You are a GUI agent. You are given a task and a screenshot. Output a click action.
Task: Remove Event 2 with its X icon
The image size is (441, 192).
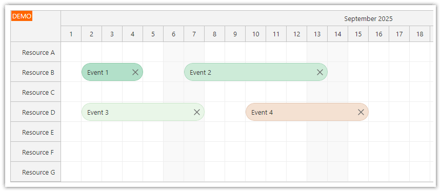pos(320,72)
